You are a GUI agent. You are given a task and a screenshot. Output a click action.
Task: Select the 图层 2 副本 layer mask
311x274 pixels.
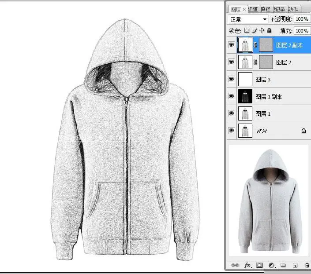(x=266, y=45)
